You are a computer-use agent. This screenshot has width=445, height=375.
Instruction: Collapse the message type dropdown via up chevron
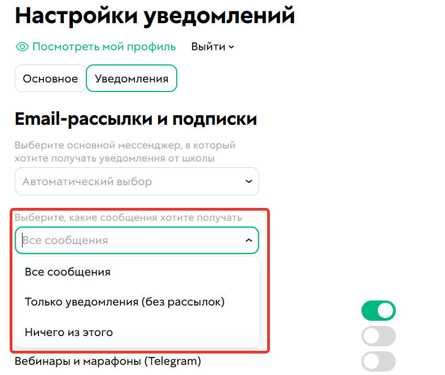click(248, 240)
